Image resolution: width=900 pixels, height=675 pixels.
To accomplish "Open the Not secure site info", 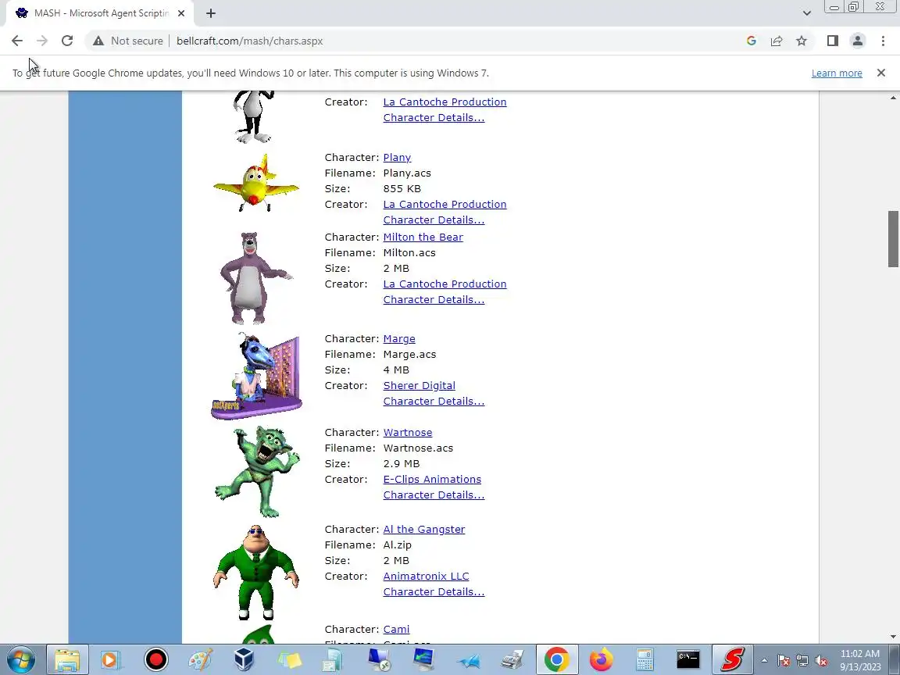I will [128, 41].
